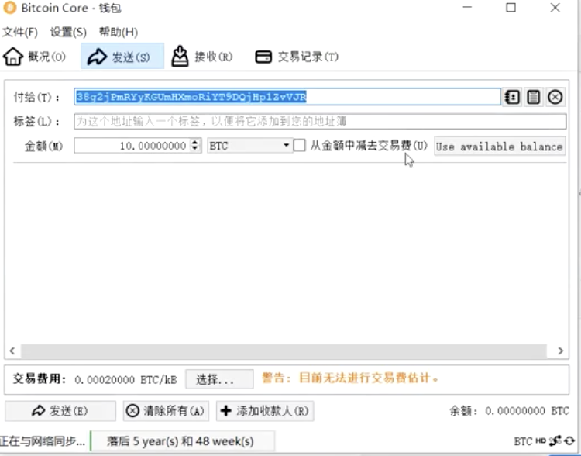Click the 余额: 0.00000000 BTC balance text

[509, 411]
